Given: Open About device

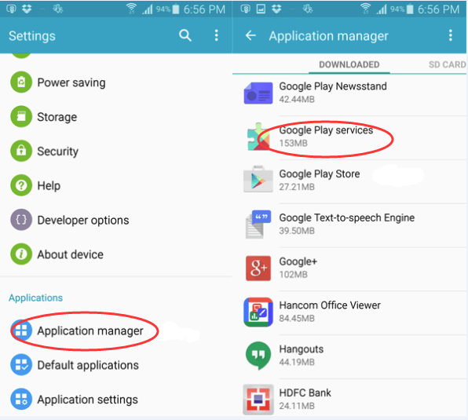Looking at the screenshot, I should click(x=116, y=254).
